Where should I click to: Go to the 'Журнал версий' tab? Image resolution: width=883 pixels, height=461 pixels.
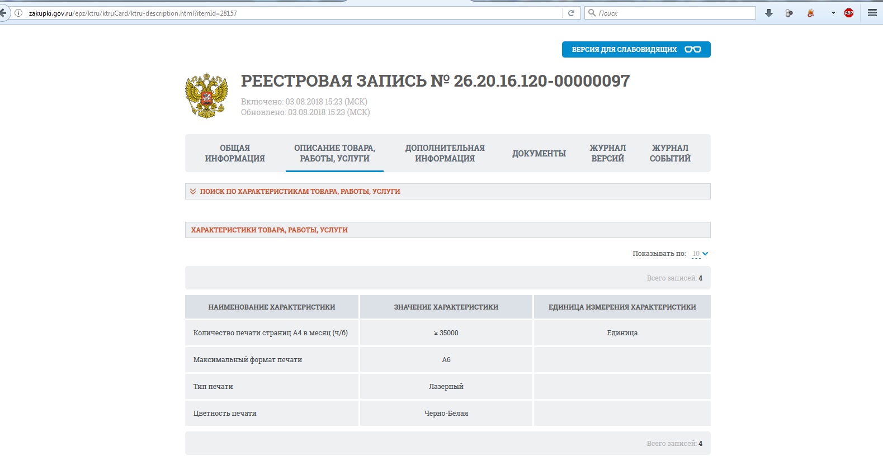[x=607, y=153]
